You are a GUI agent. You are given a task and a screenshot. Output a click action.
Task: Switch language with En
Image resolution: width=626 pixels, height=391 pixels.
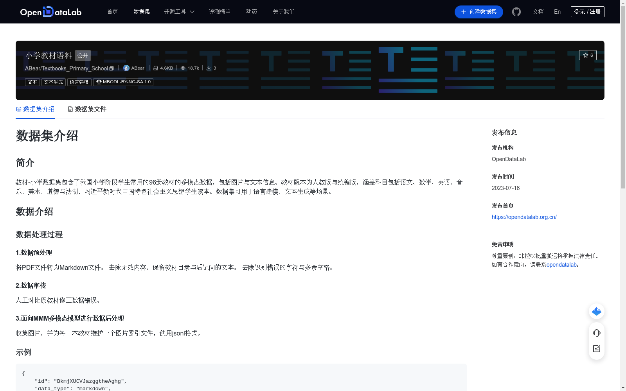(x=557, y=12)
